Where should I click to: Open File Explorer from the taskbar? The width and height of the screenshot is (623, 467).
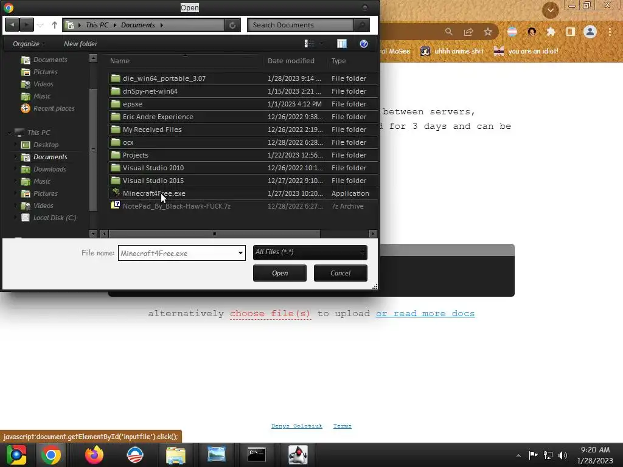tap(176, 455)
